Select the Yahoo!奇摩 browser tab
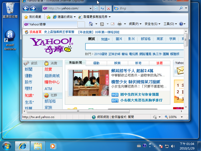Viewport: 201px width, 151px height. pyautogui.click(x=50, y=24)
